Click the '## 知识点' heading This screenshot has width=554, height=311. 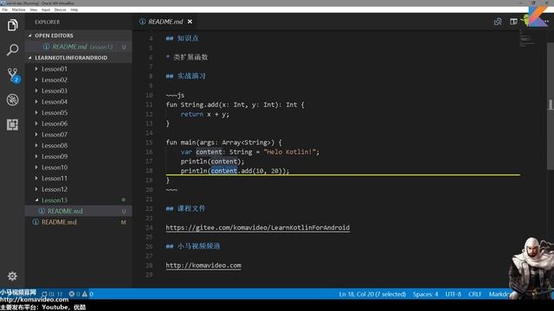pos(183,38)
